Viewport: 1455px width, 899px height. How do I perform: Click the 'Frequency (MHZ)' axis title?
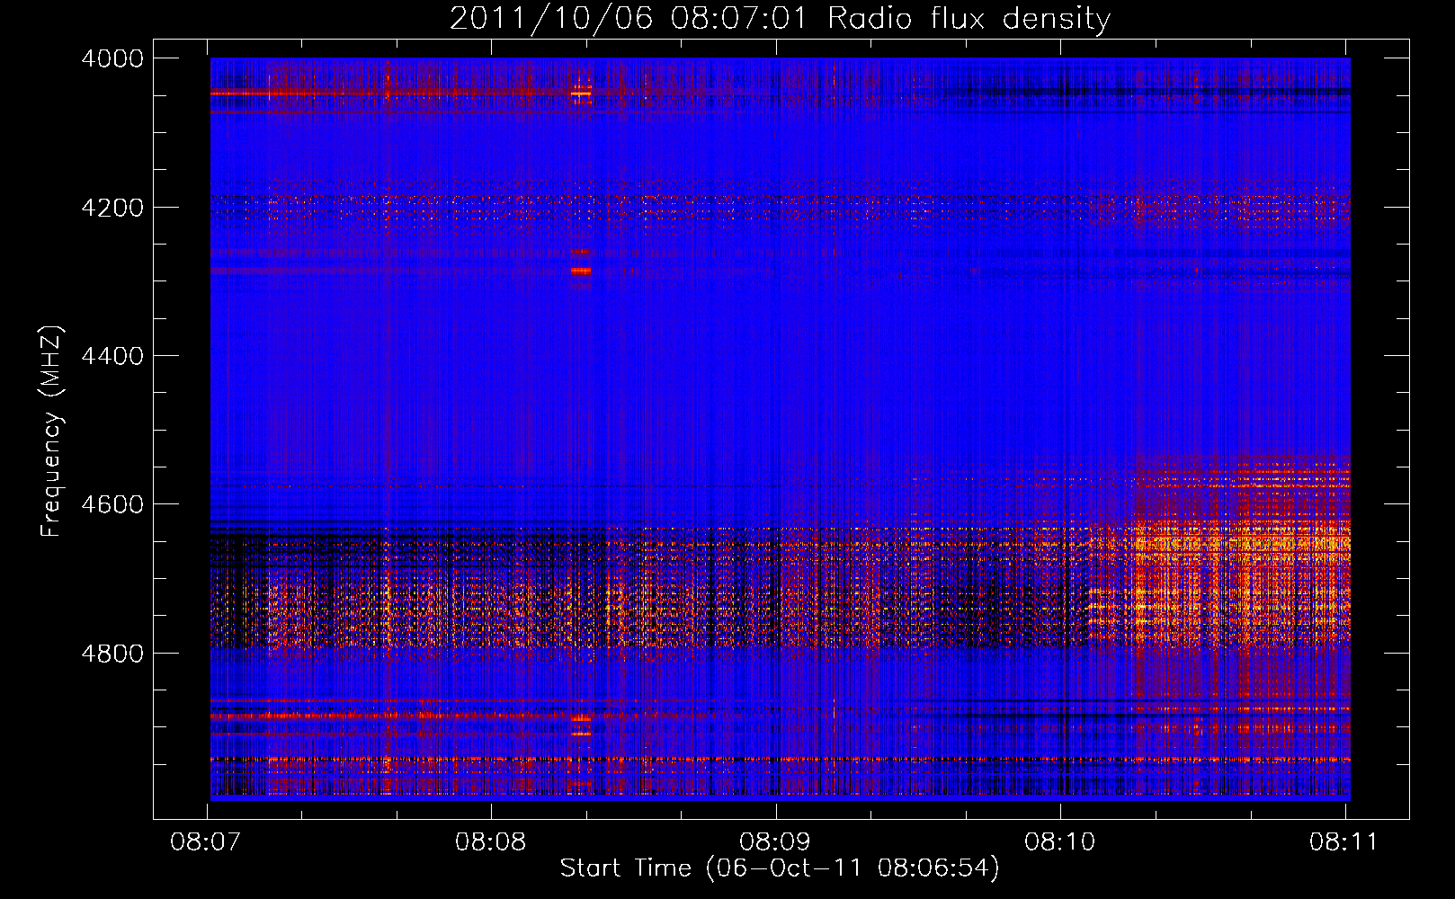(x=52, y=432)
